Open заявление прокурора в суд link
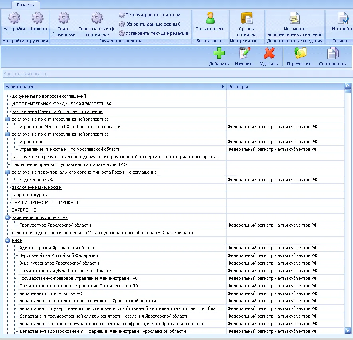Viewport: 353px width, 340px height. pyautogui.click(x=40, y=217)
